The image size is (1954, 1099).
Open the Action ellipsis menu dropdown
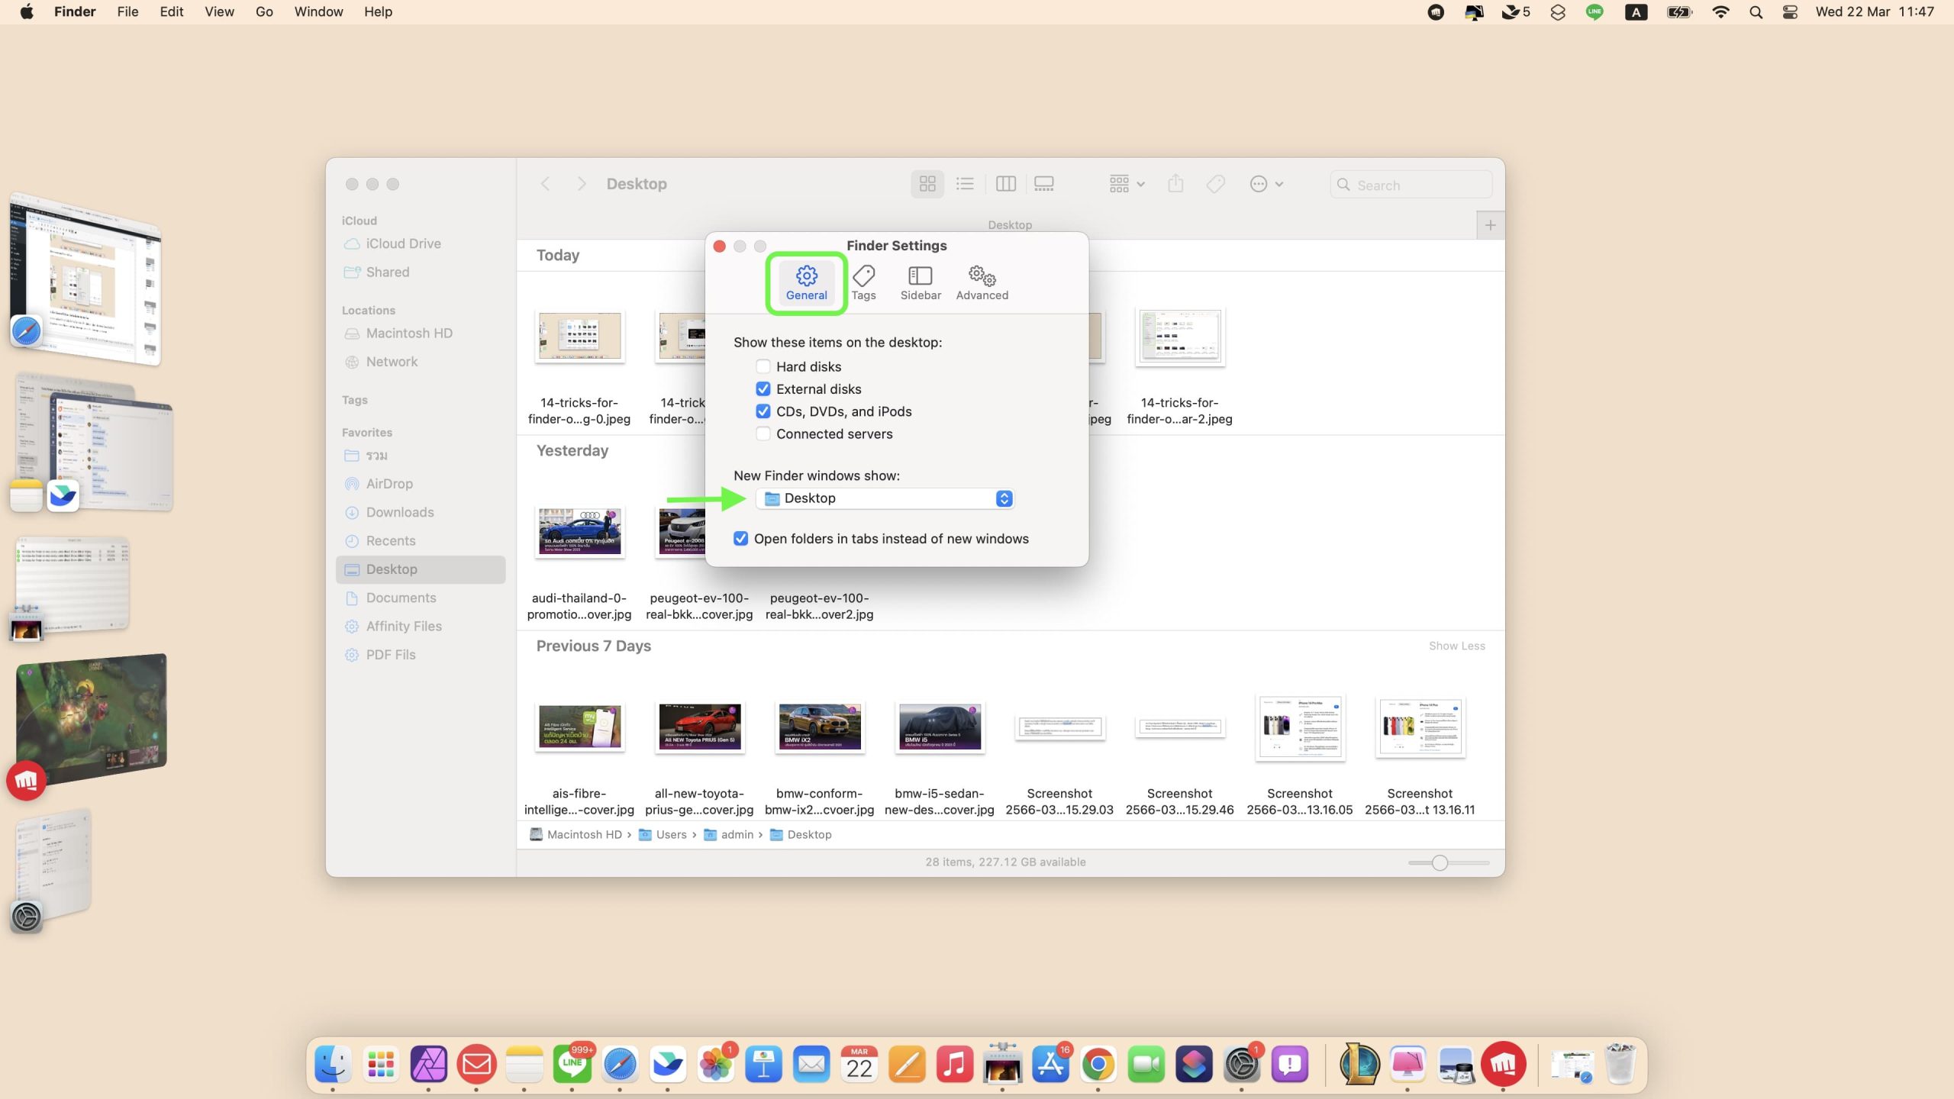[1266, 184]
